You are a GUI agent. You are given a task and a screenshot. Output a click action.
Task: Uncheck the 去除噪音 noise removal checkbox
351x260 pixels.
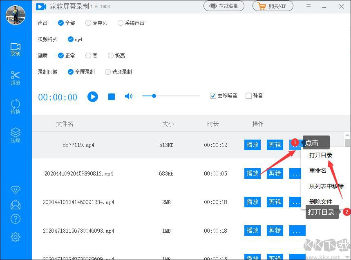point(213,96)
